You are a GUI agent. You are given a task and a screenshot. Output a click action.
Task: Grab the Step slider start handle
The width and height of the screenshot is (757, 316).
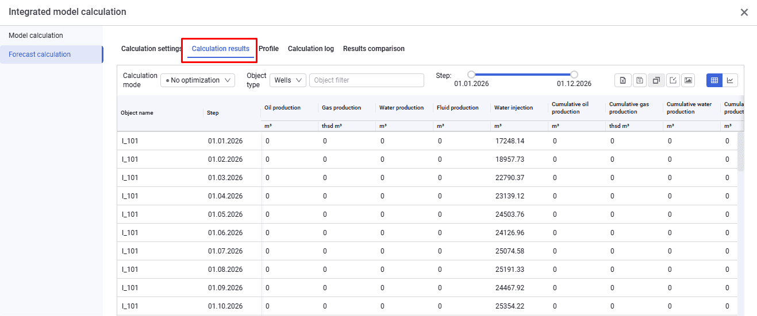(471, 75)
